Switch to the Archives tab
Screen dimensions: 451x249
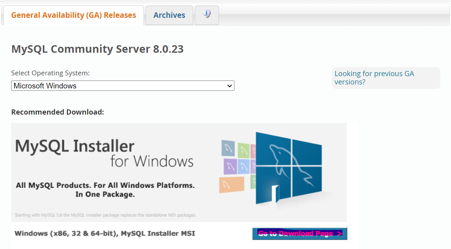pyautogui.click(x=169, y=15)
